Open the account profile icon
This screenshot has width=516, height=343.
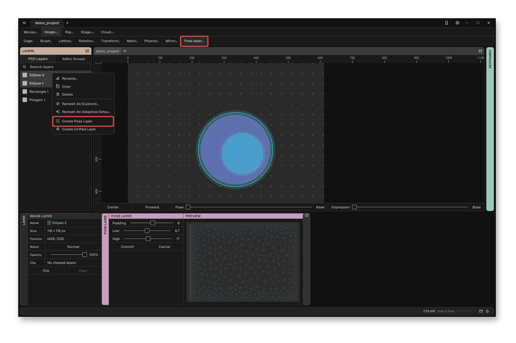click(x=457, y=23)
